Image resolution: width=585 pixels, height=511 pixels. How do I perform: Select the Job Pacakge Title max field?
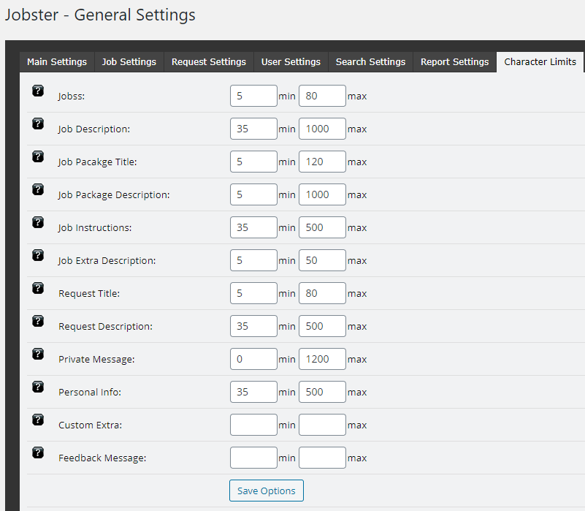point(322,162)
